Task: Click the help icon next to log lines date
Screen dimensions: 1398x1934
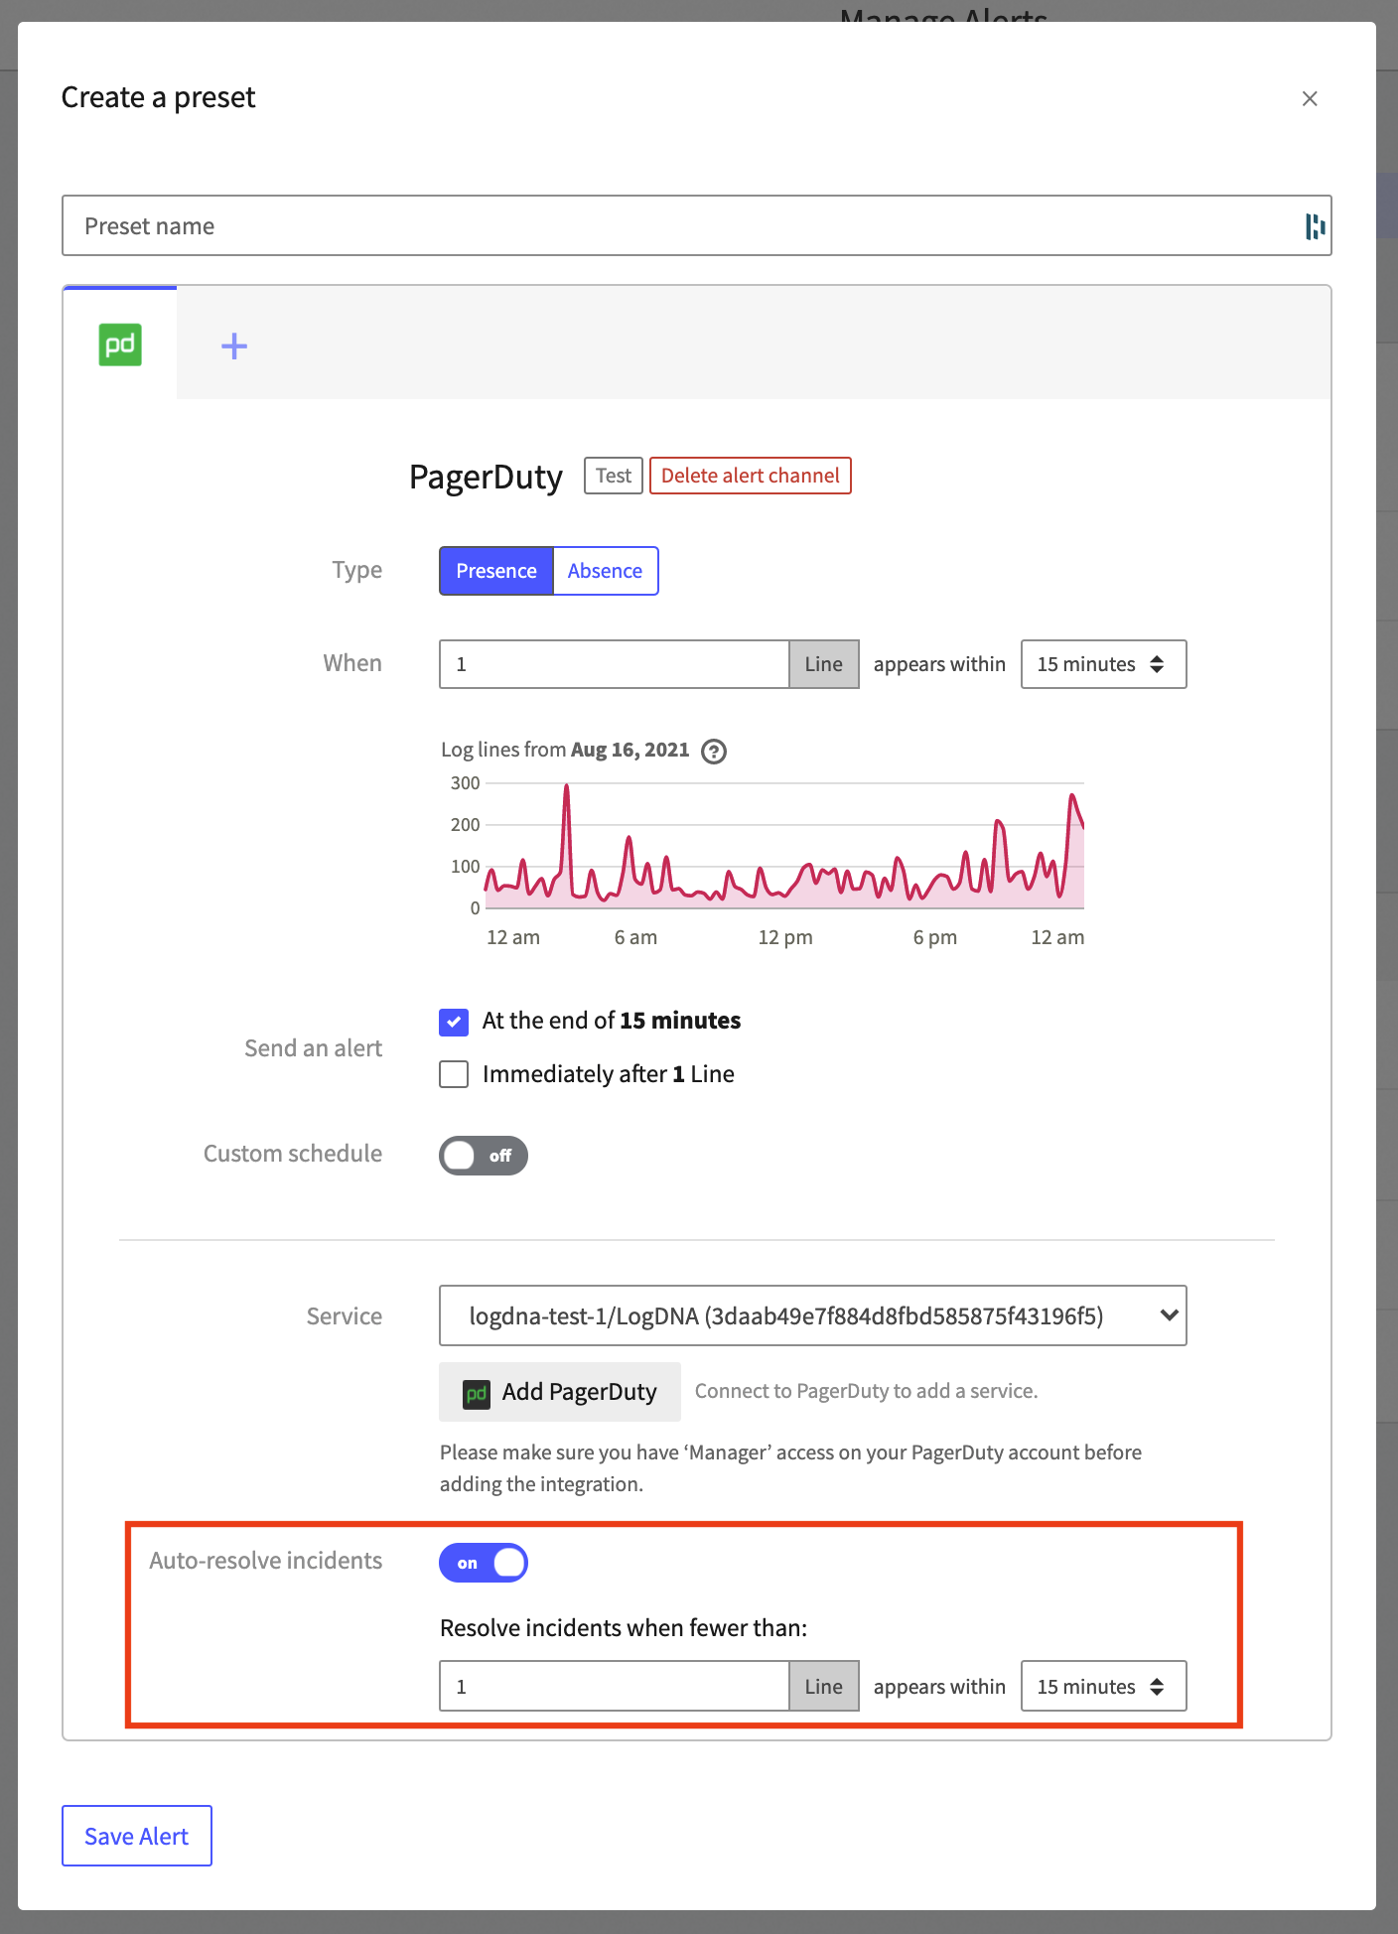Action: (713, 751)
